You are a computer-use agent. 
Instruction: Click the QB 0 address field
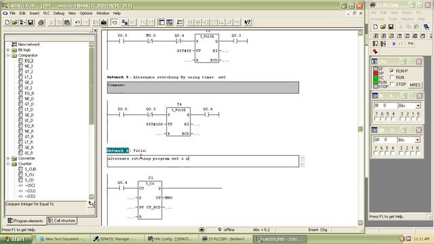coord(384,140)
